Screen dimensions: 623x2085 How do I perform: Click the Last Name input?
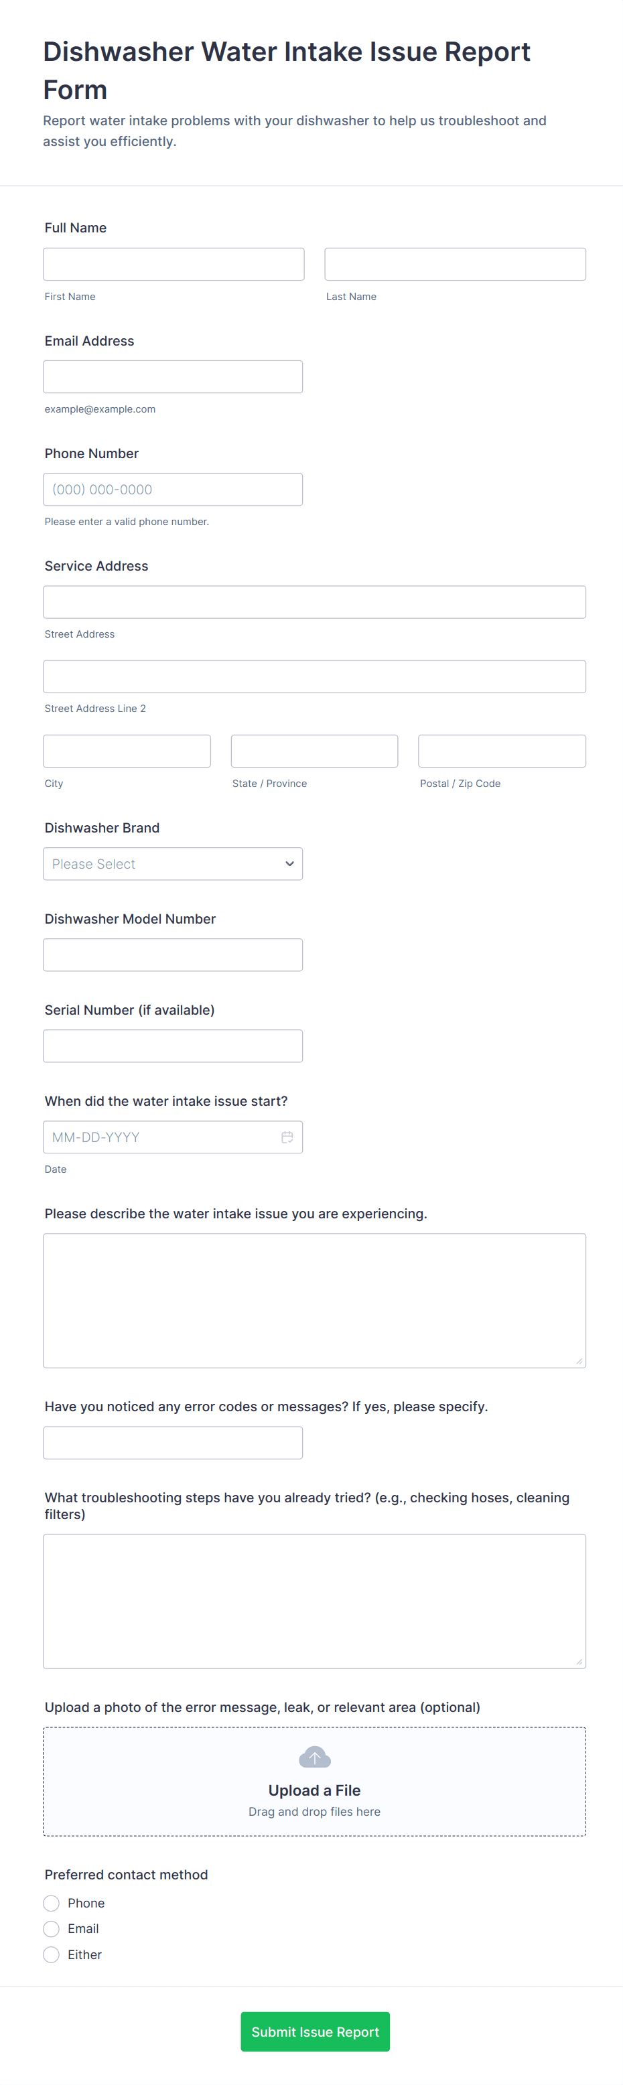(455, 264)
